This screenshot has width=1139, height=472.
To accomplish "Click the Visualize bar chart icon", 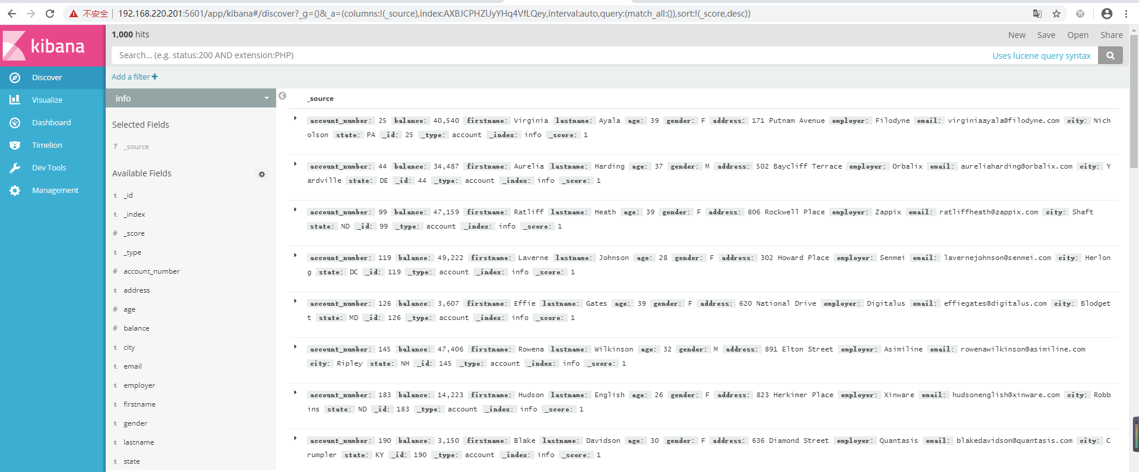I will click(x=15, y=100).
